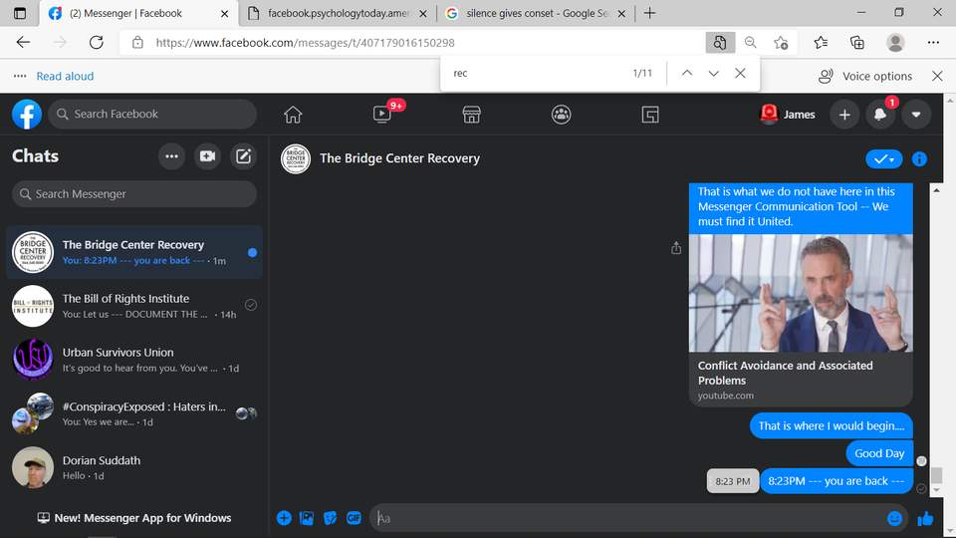The height and width of the screenshot is (538, 956).
Task: Open the Groups icon
Action: point(561,114)
